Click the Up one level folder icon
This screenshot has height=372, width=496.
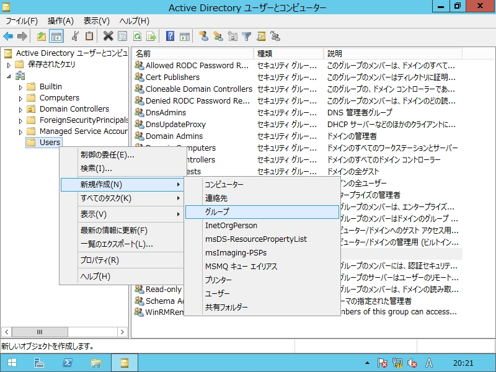[x=41, y=36]
